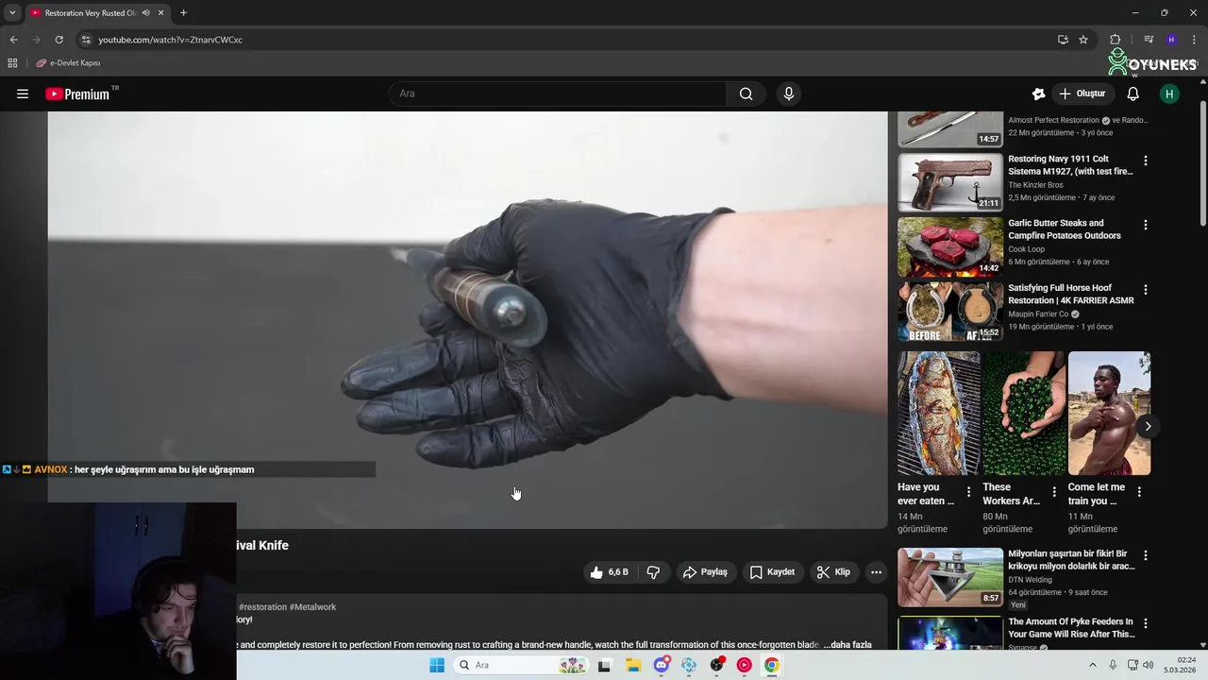This screenshot has height=680, width=1208.
Task: Go back in browser history
Action: coord(13,40)
